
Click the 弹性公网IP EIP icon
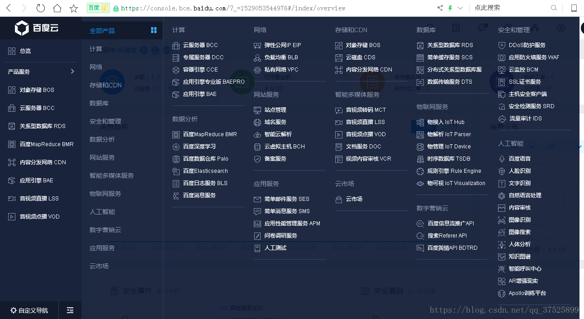point(257,45)
